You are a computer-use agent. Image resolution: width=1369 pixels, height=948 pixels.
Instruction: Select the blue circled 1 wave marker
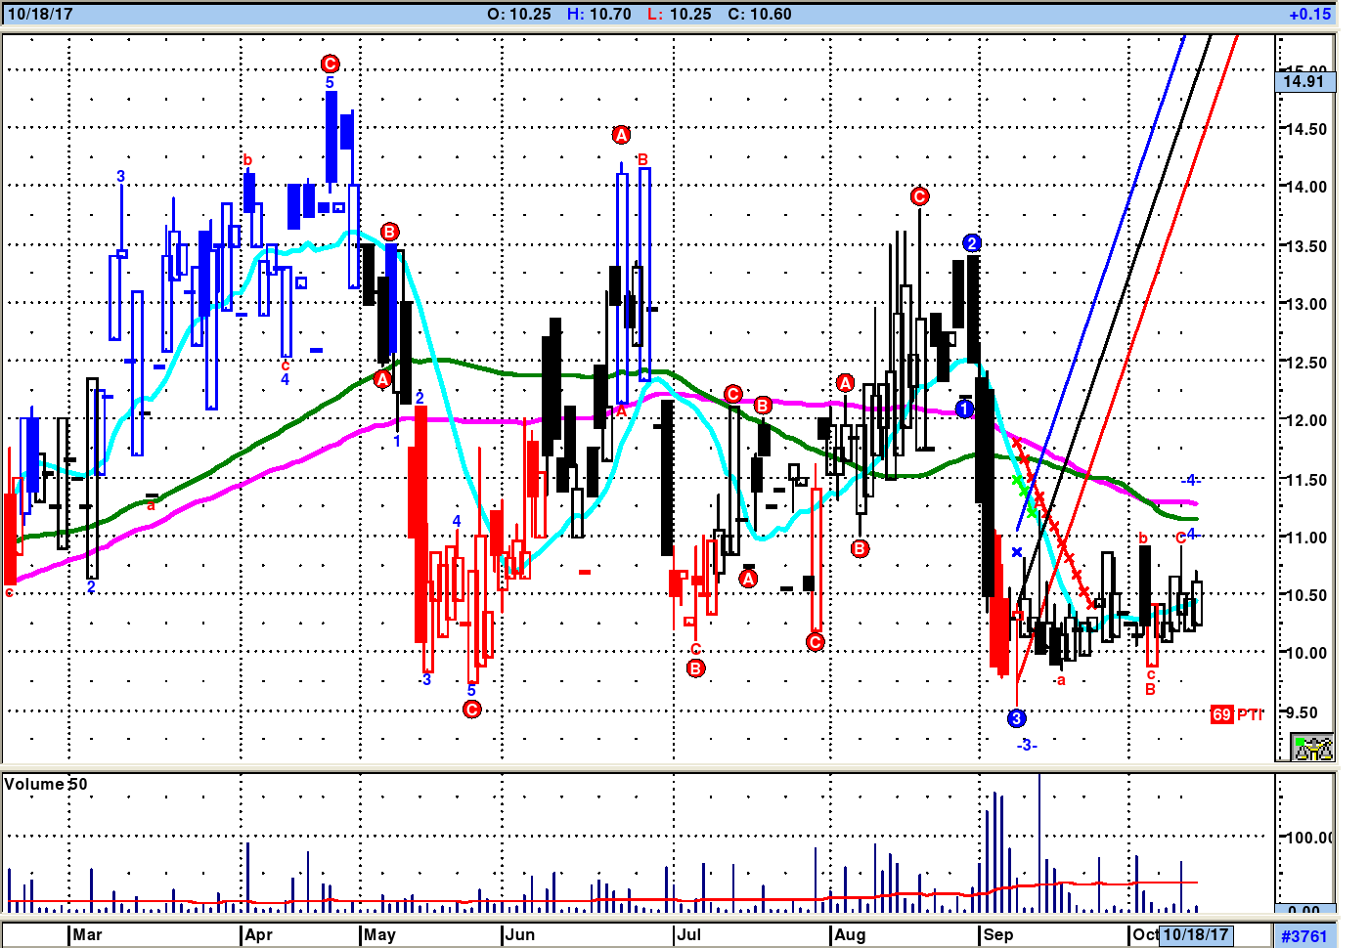(x=964, y=409)
